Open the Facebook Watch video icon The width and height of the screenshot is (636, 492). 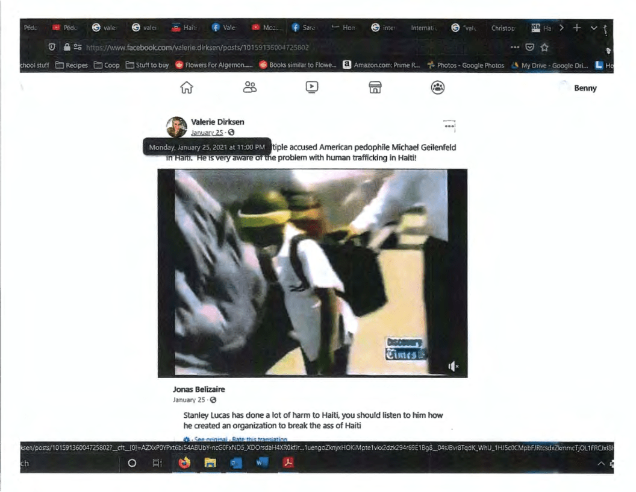tap(312, 88)
